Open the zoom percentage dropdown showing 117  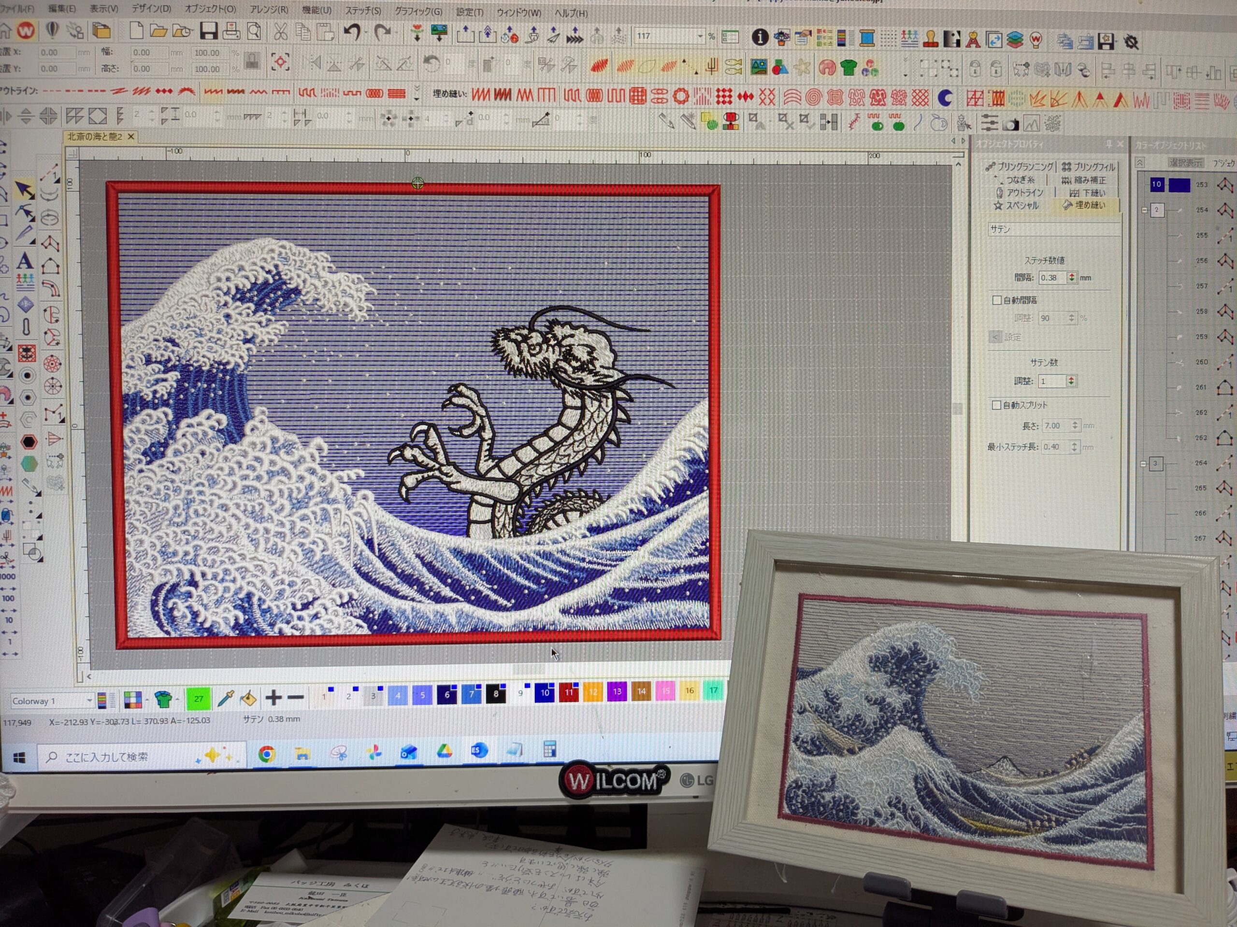click(x=700, y=36)
